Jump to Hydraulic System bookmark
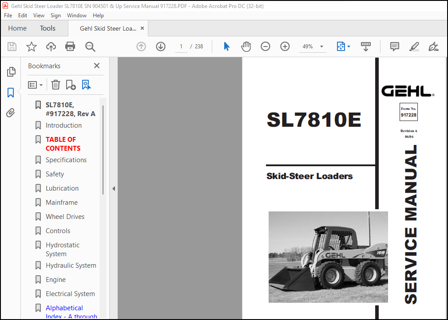448x320 pixels. click(x=71, y=265)
